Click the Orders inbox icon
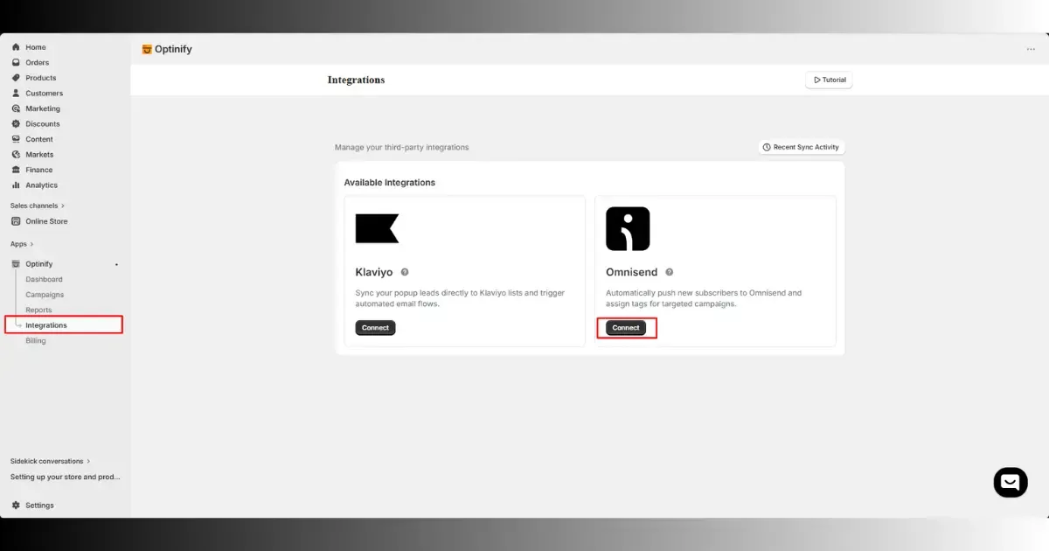Screen dimensions: 1049x551 pos(16,63)
